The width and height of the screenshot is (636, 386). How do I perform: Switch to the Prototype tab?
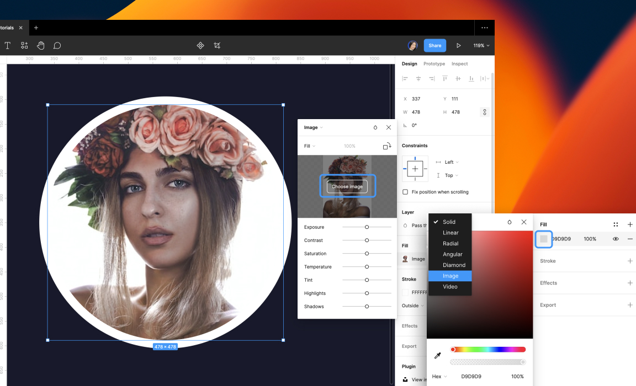click(x=434, y=63)
